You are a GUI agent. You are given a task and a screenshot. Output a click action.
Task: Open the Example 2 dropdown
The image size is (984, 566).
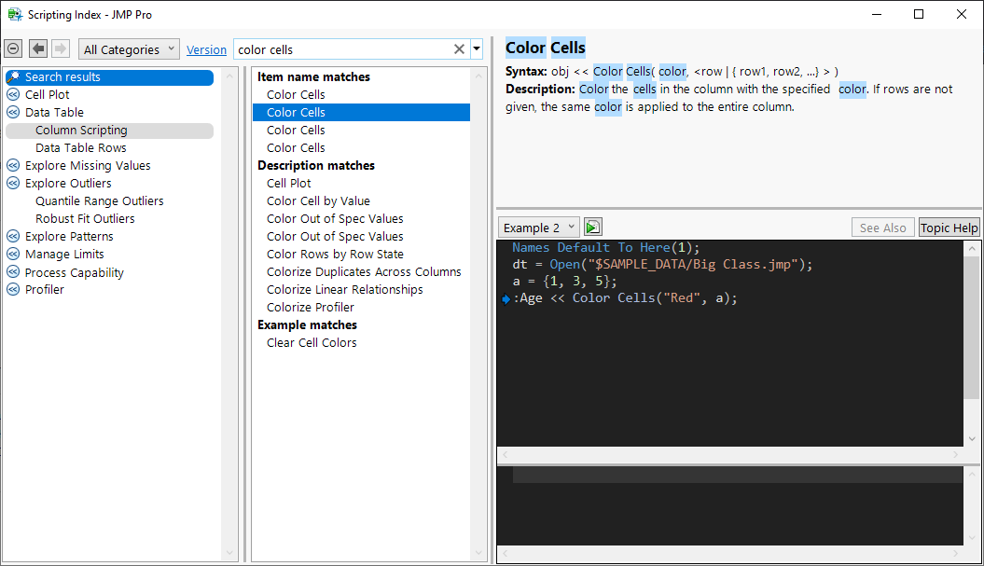(x=539, y=228)
